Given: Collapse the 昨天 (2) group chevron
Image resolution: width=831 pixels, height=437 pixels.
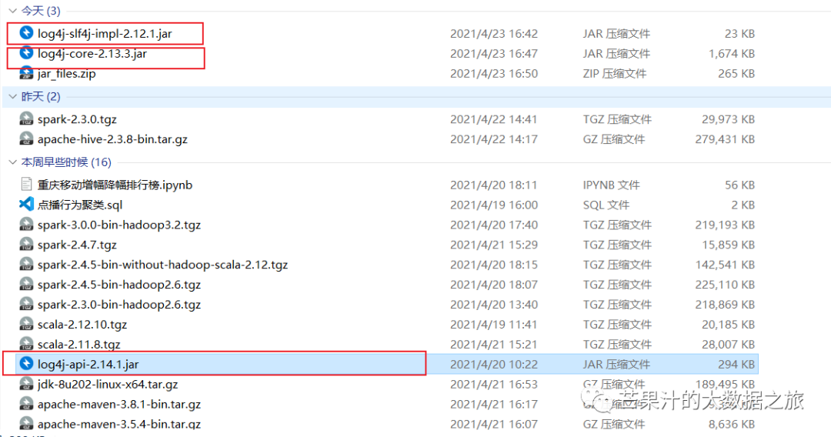Looking at the screenshot, I should [x=13, y=96].
